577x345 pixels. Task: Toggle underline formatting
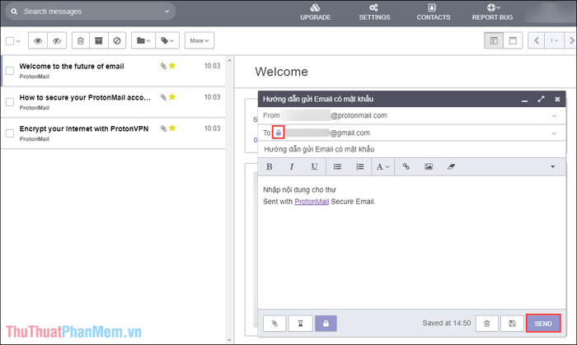pyautogui.click(x=314, y=167)
